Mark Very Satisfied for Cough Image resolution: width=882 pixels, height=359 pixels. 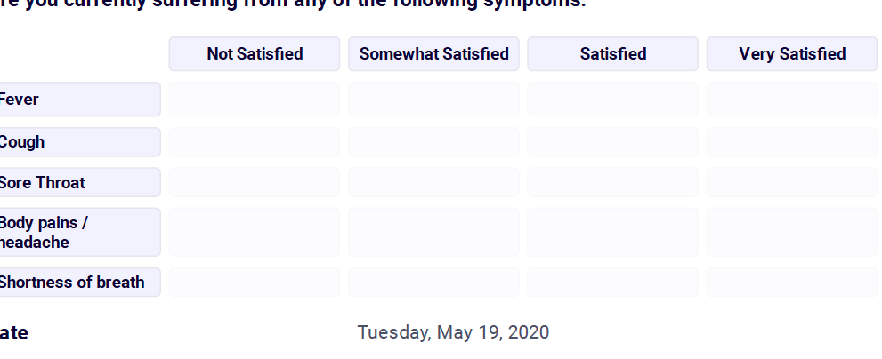[x=792, y=142]
